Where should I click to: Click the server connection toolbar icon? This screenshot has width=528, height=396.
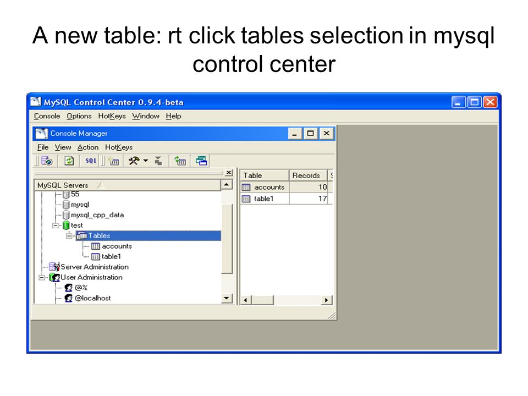(x=47, y=161)
